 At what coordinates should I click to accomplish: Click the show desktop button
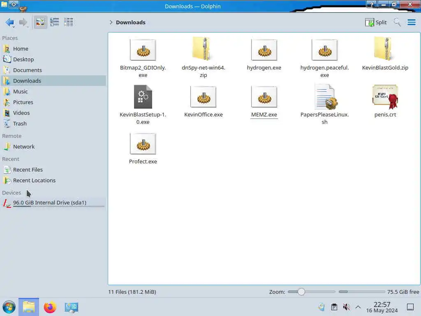click(x=410, y=307)
